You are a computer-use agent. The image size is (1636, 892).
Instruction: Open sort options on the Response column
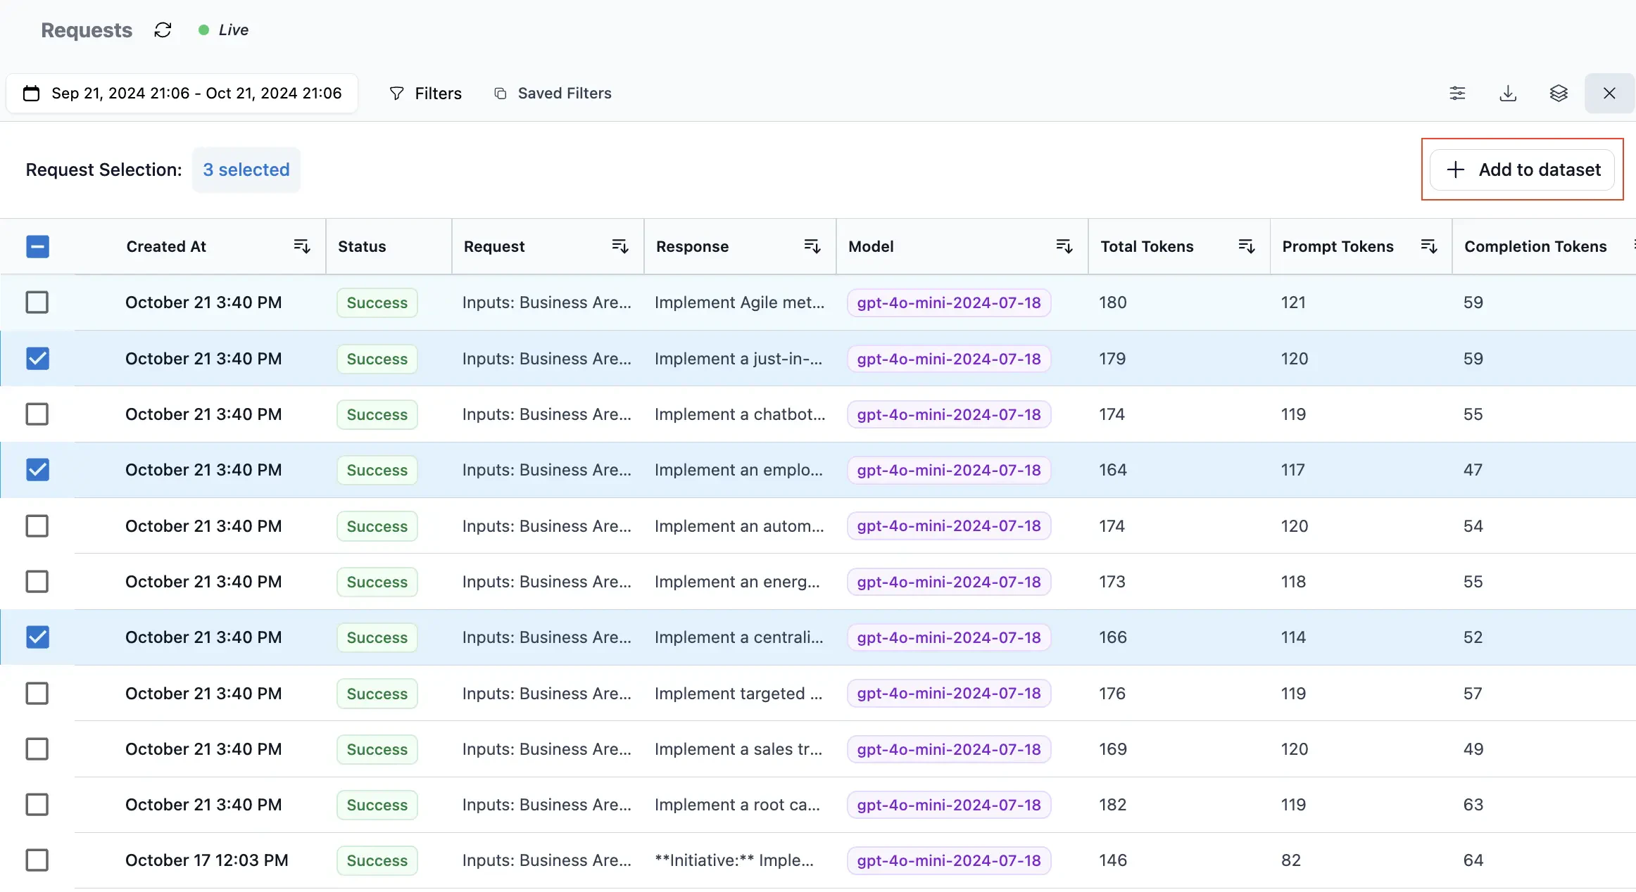coord(812,246)
